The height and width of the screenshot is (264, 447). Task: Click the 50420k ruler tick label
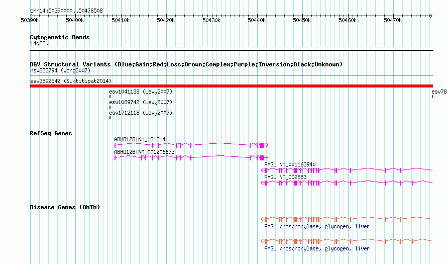tap(166, 20)
